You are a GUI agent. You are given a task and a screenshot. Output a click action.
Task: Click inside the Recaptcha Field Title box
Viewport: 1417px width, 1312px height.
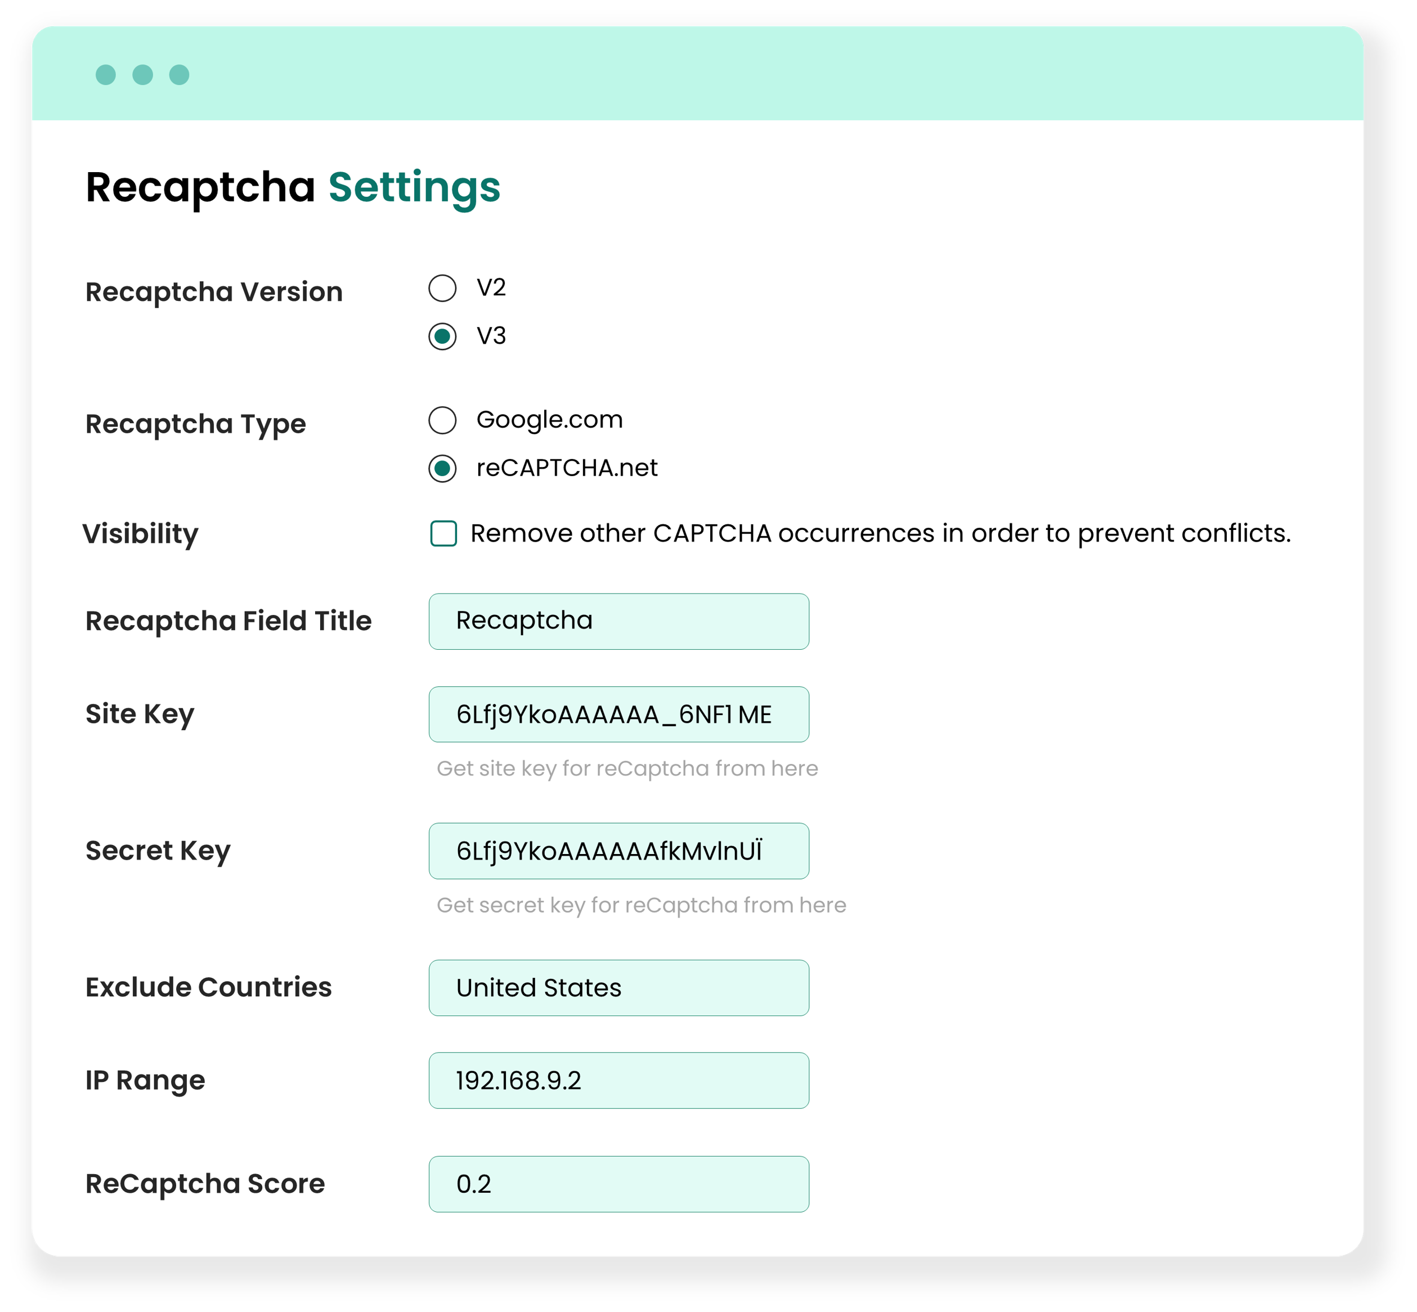point(618,621)
